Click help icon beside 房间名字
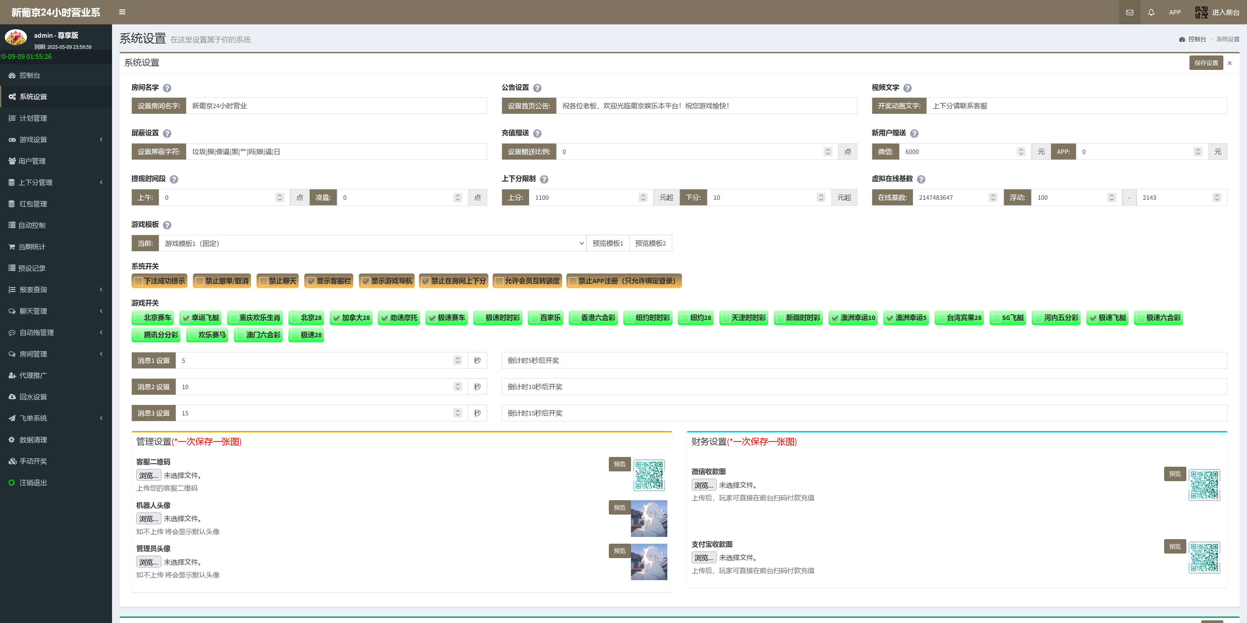 (x=167, y=88)
